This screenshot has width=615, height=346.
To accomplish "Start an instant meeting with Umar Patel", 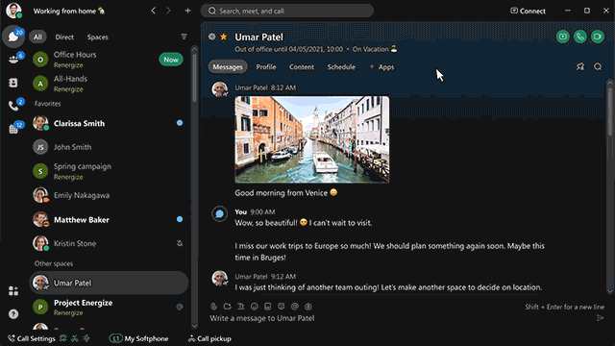I will point(562,37).
